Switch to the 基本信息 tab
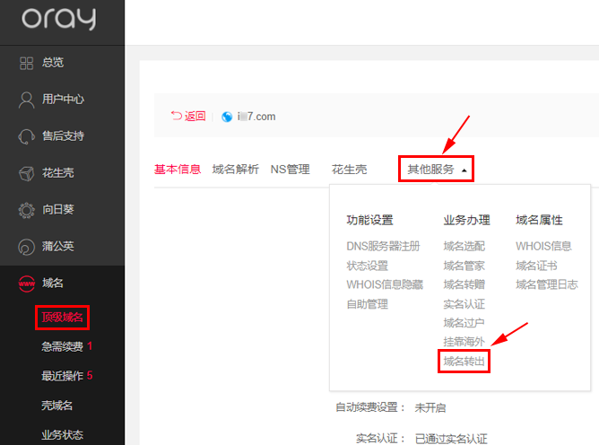The width and height of the screenshot is (599, 445). pyautogui.click(x=178, y=169)
